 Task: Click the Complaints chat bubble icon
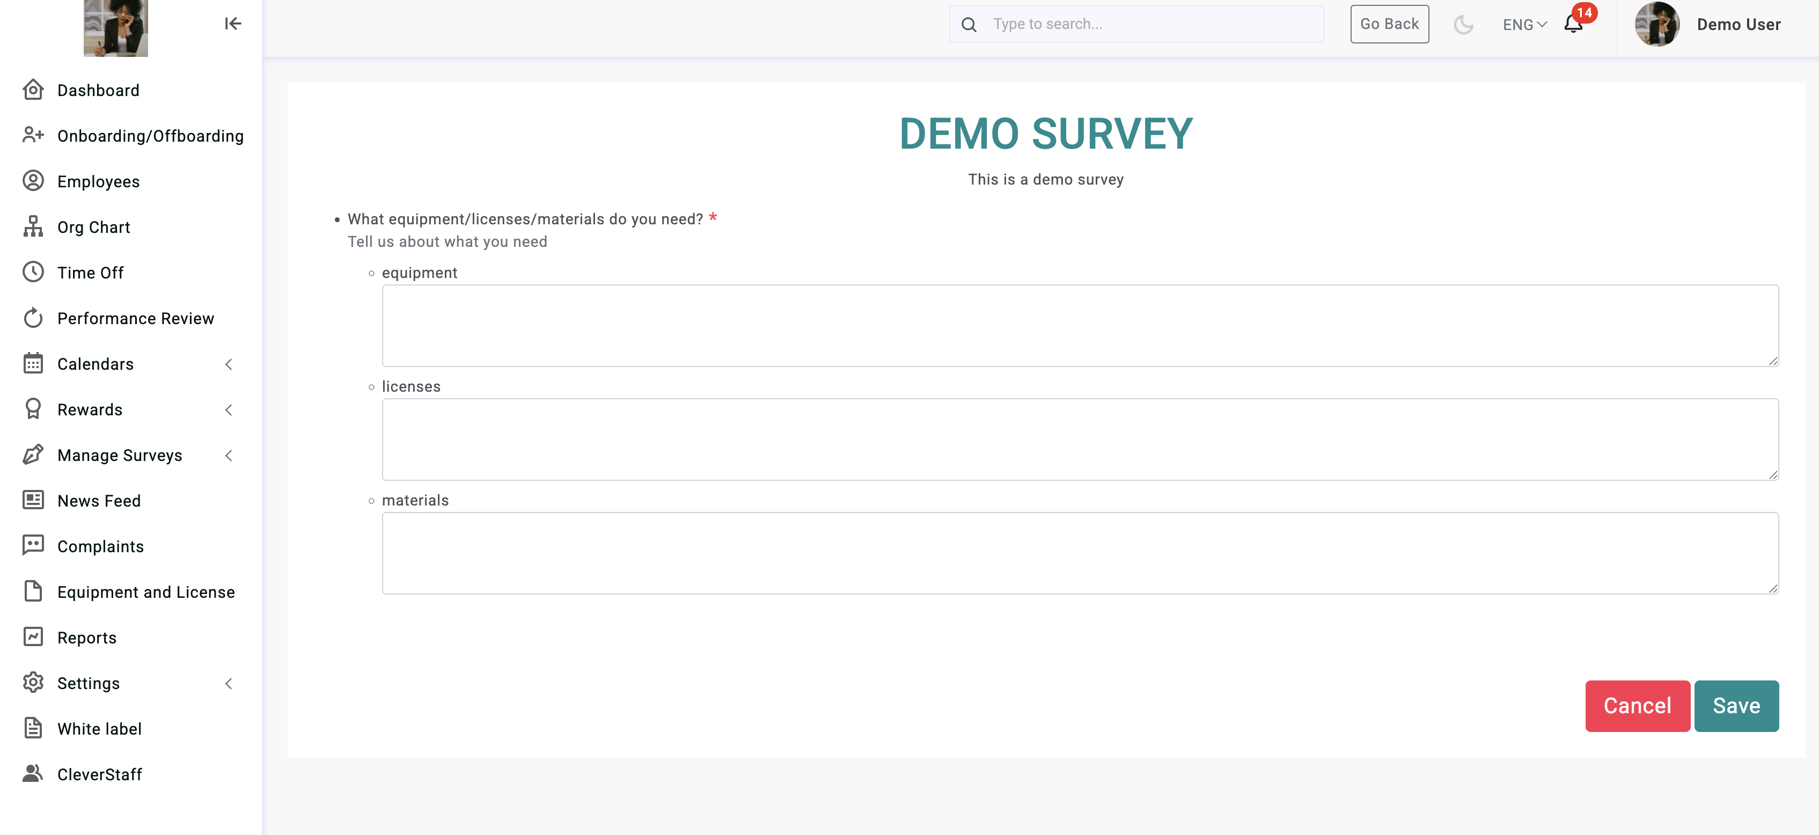[33, 545]
